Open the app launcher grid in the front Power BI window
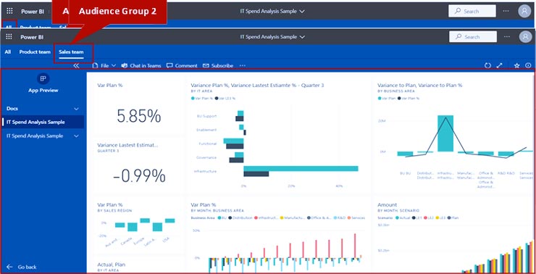 [9, 37]
